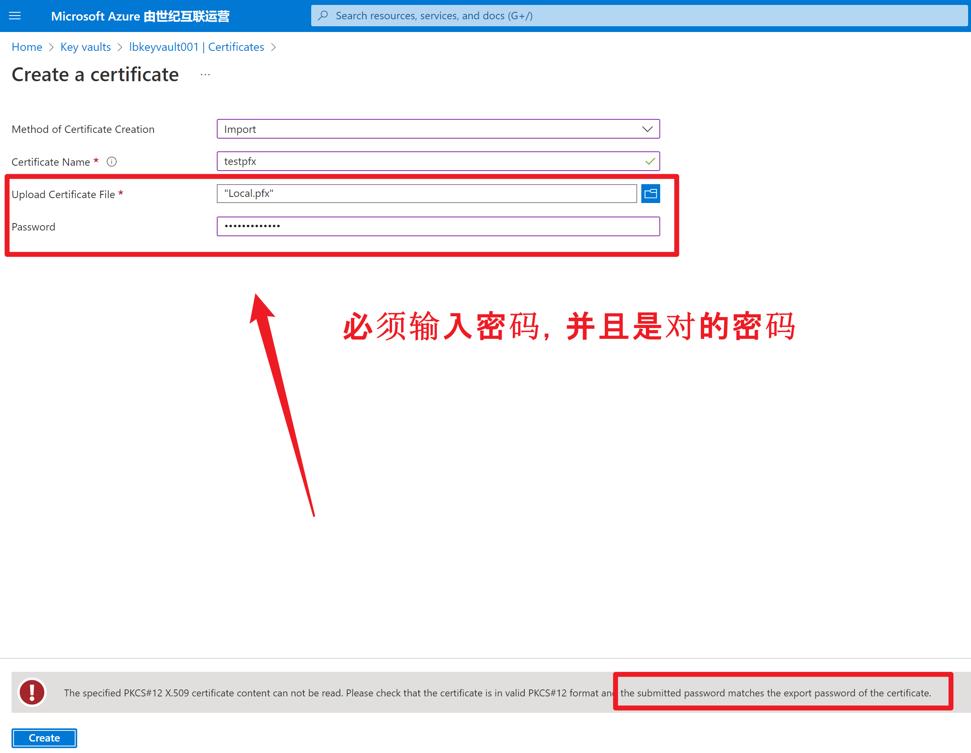Go to the Home breadcrumb
The width and height of the screenshot is (971, 753).
pos(27,47)
